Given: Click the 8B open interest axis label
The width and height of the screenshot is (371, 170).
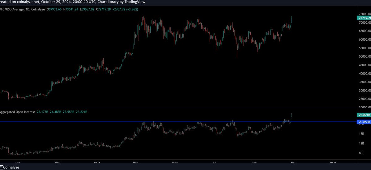Looking at the screenshot, I should 360,153.
